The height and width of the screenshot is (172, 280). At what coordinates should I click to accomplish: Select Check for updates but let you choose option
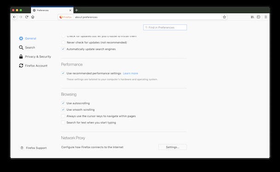tap(63, 36)
